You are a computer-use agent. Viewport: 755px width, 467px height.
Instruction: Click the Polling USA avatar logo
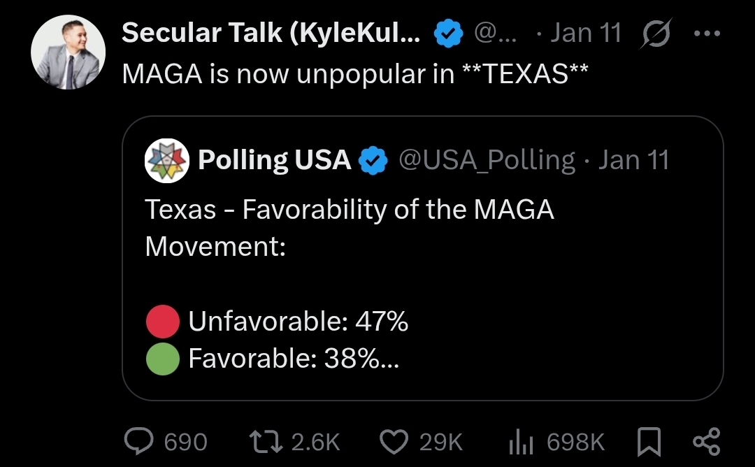166,160
